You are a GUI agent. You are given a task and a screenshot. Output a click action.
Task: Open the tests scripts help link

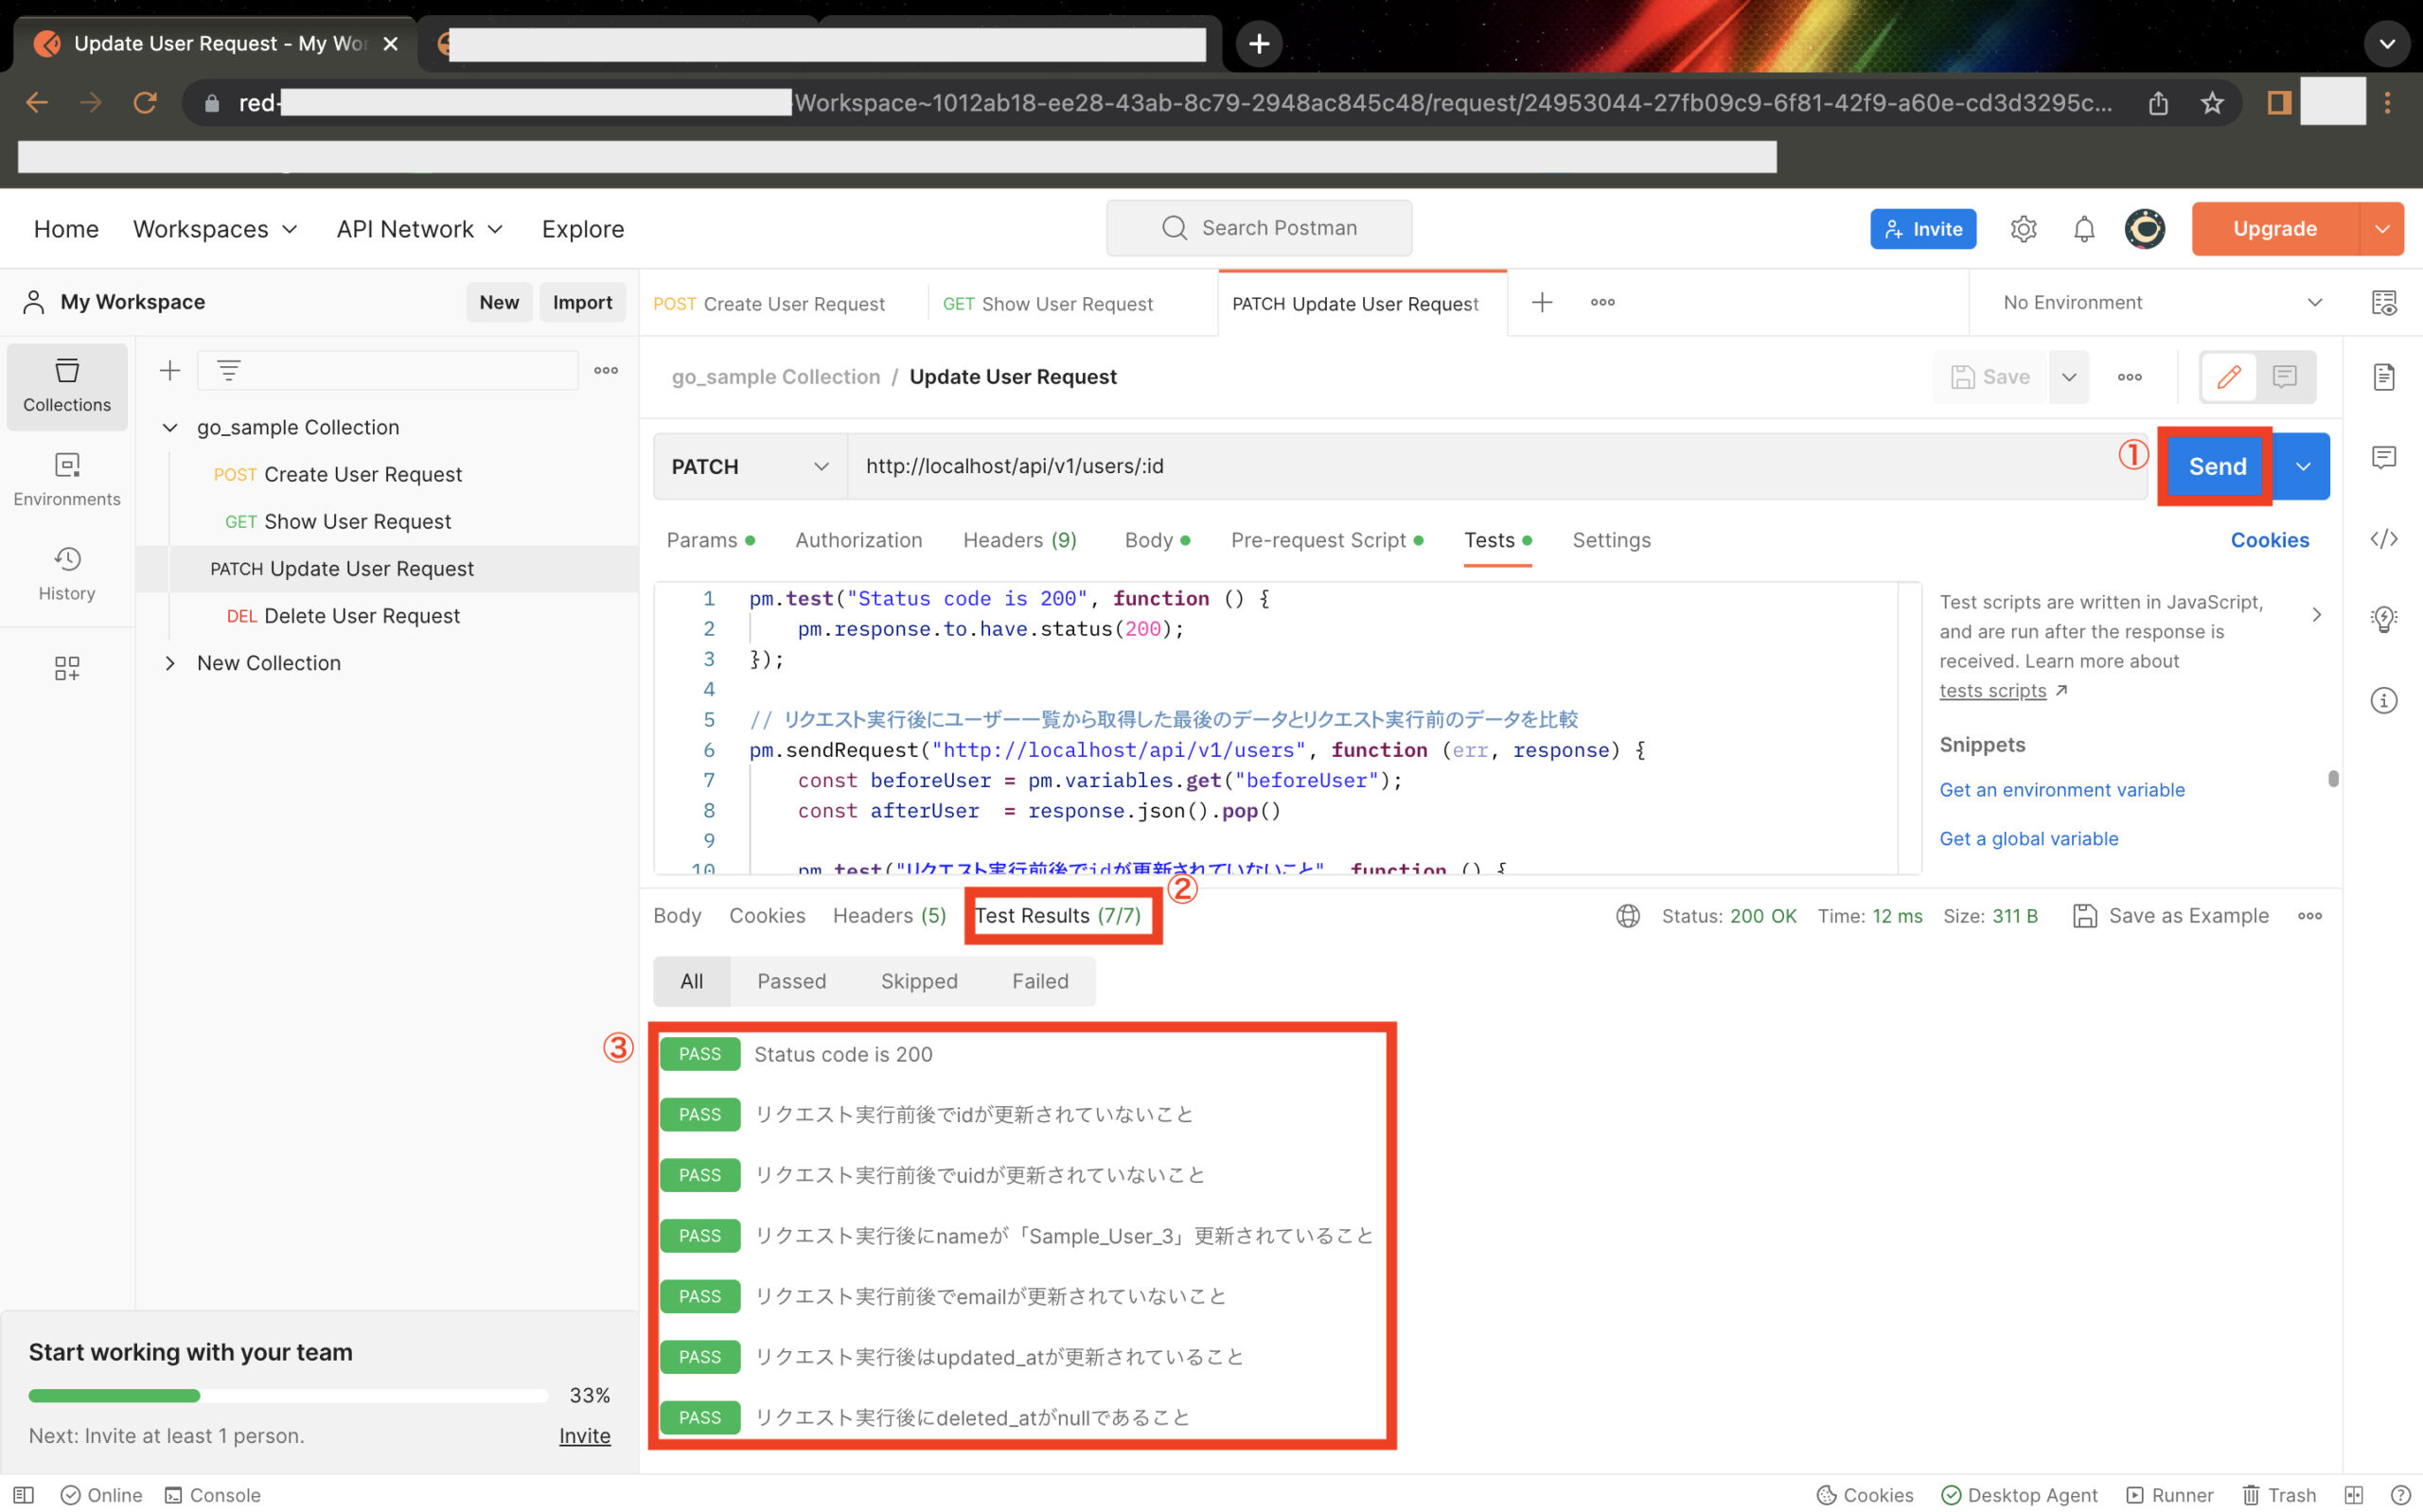coord(1992,691)
